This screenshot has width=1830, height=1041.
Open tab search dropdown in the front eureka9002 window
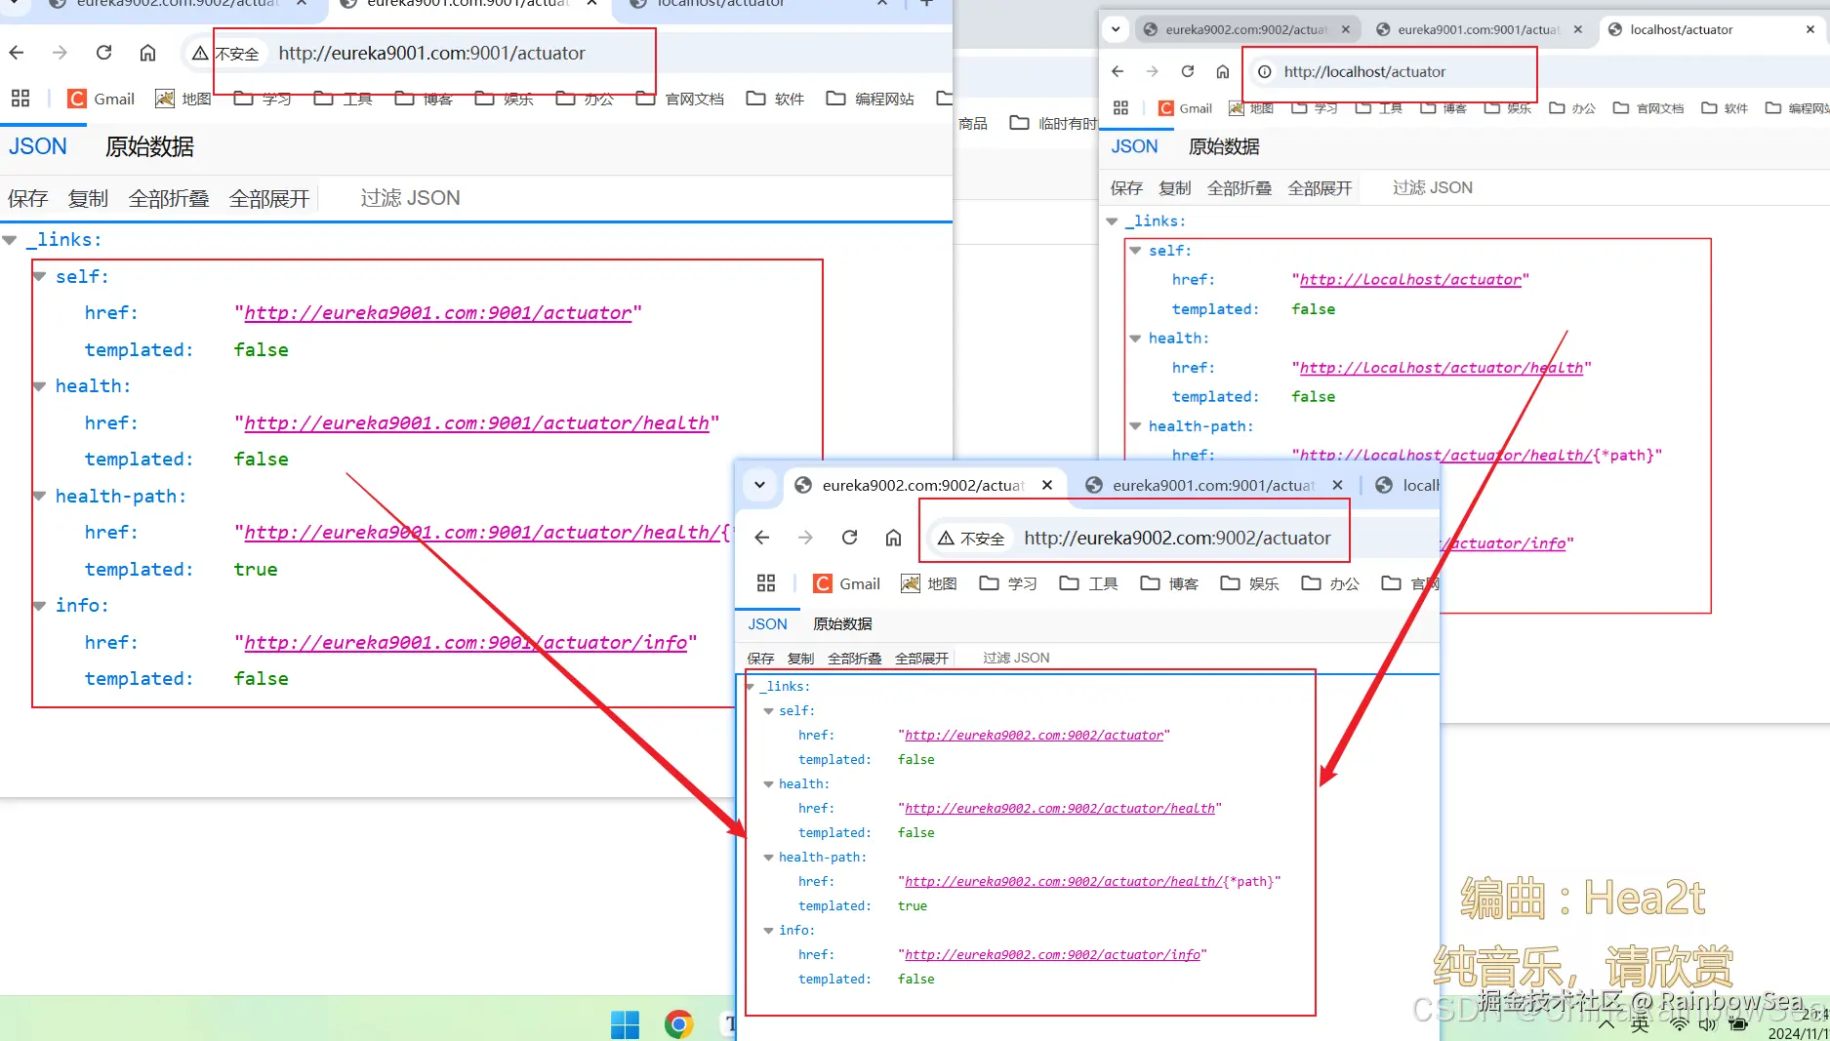[759, 485]
